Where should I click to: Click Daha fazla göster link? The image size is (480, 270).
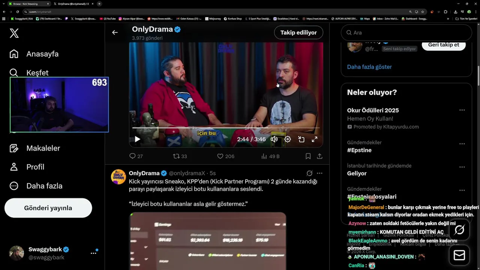click(x=369, y=67)
